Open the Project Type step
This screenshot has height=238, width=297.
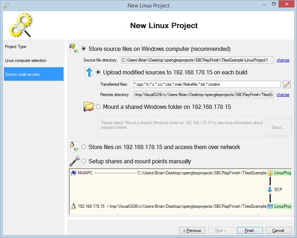(x=34, y=47)
